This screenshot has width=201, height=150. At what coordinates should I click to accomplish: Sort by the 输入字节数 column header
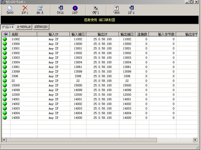pos(163,34)
